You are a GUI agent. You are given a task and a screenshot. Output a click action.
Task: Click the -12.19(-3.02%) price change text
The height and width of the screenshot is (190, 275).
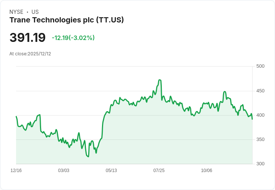(x=73, y=38)
